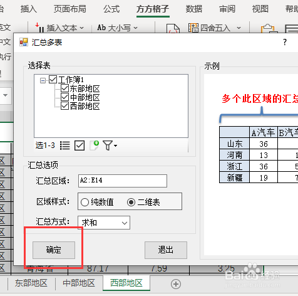
Task: Click the list view icon beside 选1-3
Action: 65,145
